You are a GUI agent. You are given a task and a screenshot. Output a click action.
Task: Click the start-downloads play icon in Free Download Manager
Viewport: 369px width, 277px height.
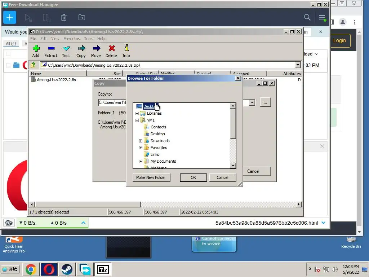(28, 17)
